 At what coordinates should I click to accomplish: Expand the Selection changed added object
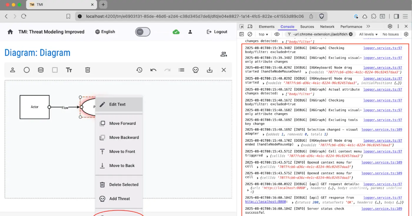point(264,134)
